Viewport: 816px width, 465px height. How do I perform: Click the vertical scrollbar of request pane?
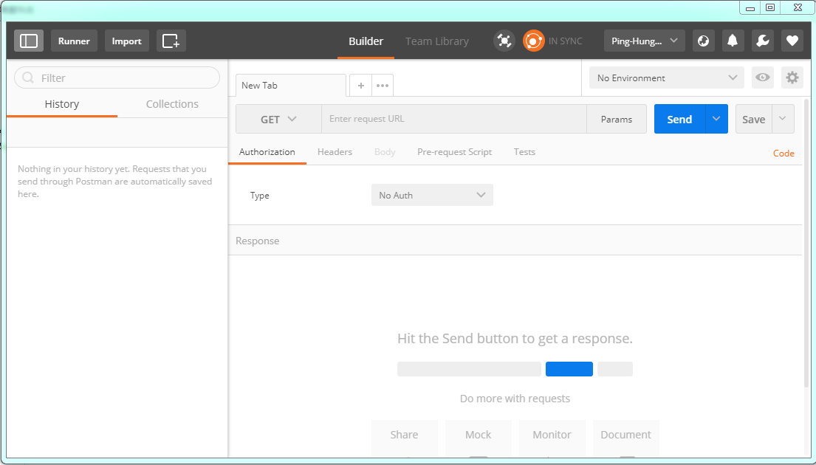pyautogui.click(x=806, y=244)
